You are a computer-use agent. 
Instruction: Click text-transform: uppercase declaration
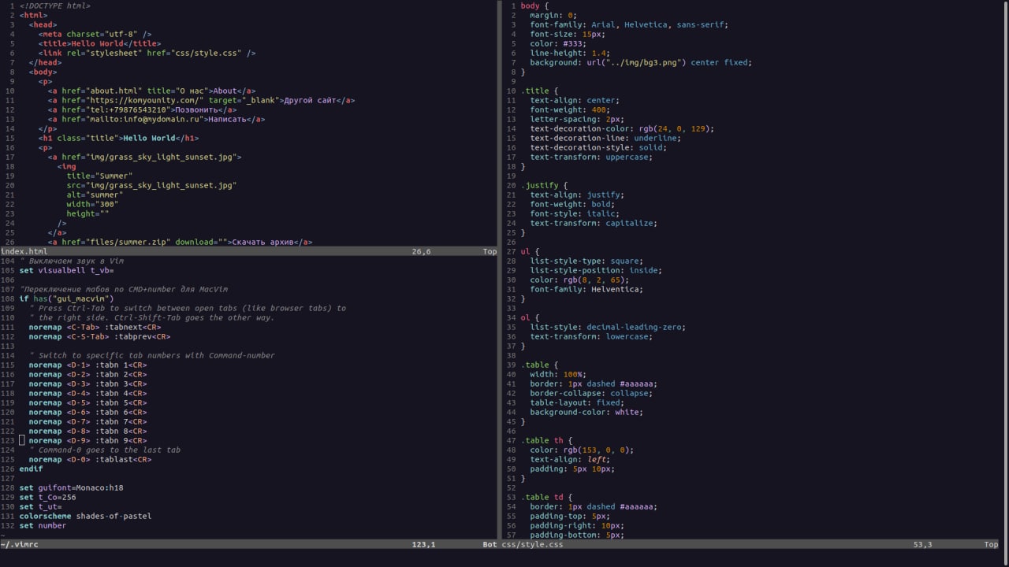point(591,157)
